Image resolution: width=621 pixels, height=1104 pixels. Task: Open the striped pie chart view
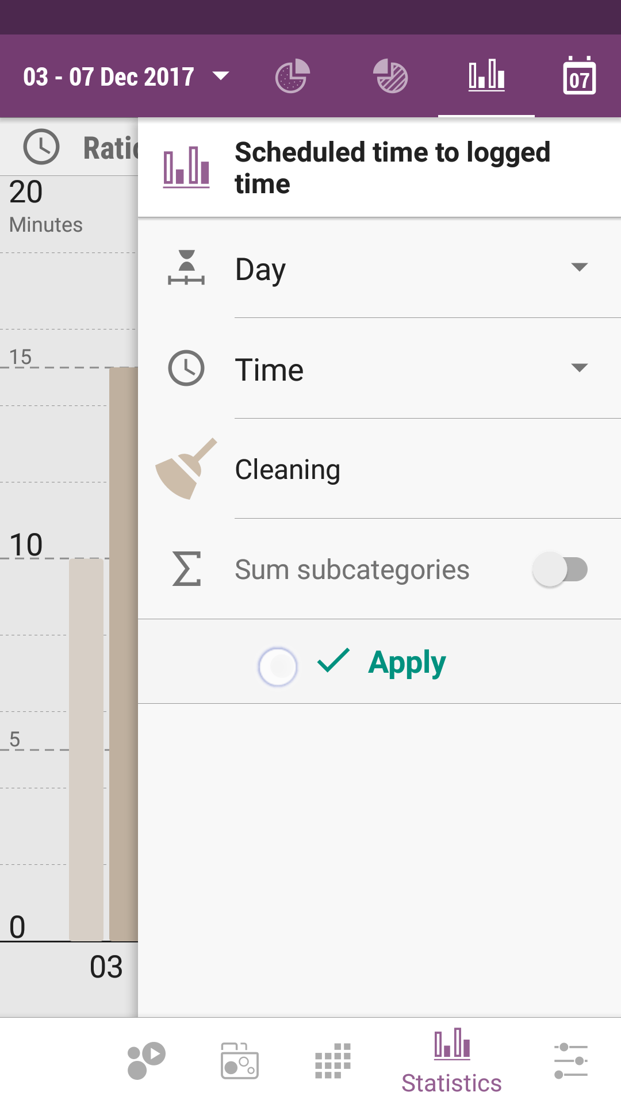click(x=390, y=76)
